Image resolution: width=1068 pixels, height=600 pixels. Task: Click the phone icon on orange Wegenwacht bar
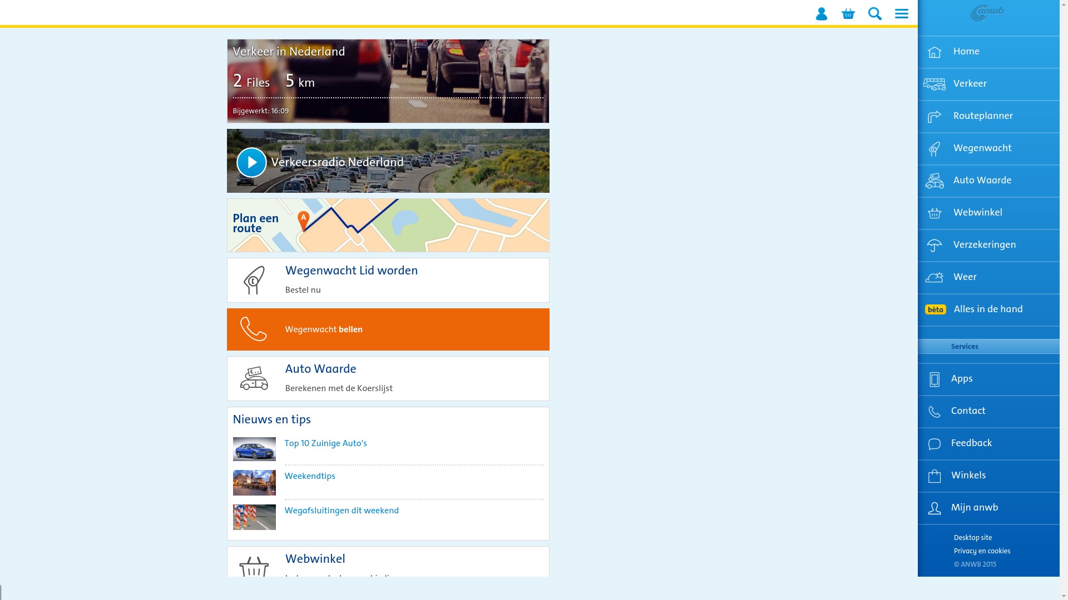[x=254, y=329]
